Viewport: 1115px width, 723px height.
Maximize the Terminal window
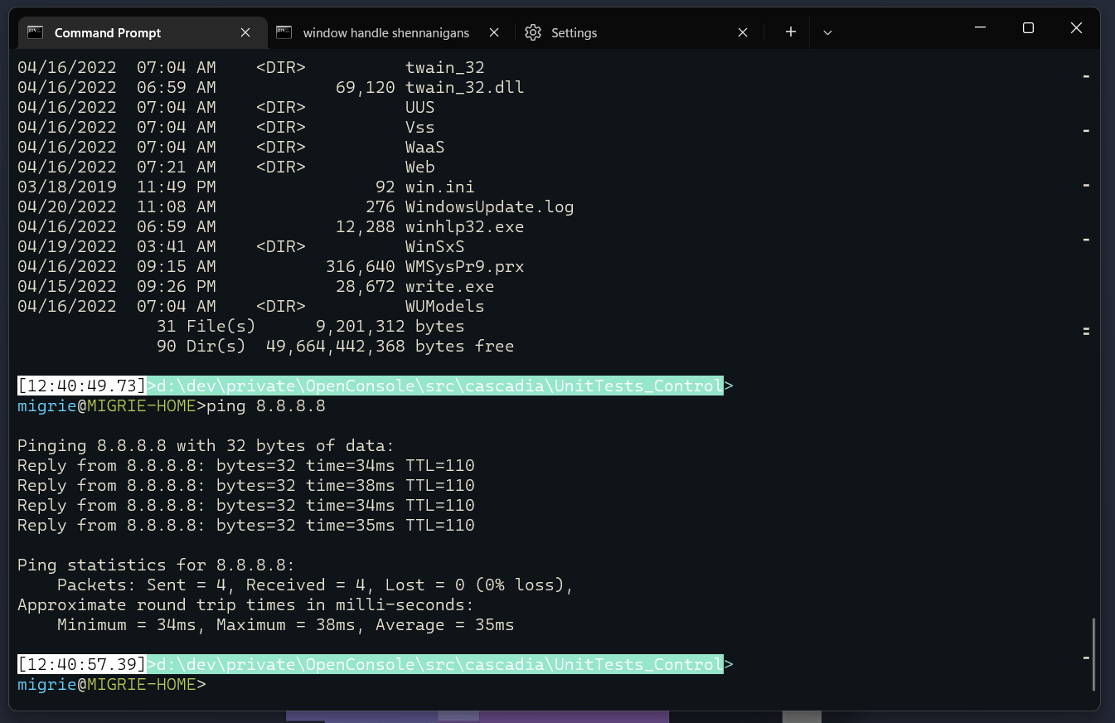pos(1028,27)
